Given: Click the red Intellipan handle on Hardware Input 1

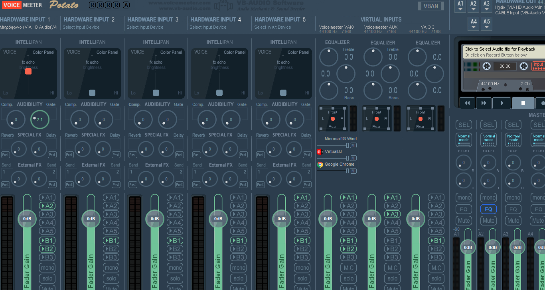Looking at the screenshot, I should [x=28, y=71].
